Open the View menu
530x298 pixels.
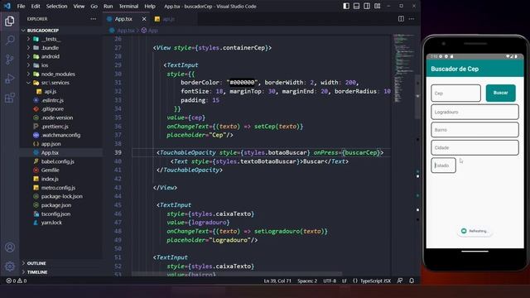[79, 6]
